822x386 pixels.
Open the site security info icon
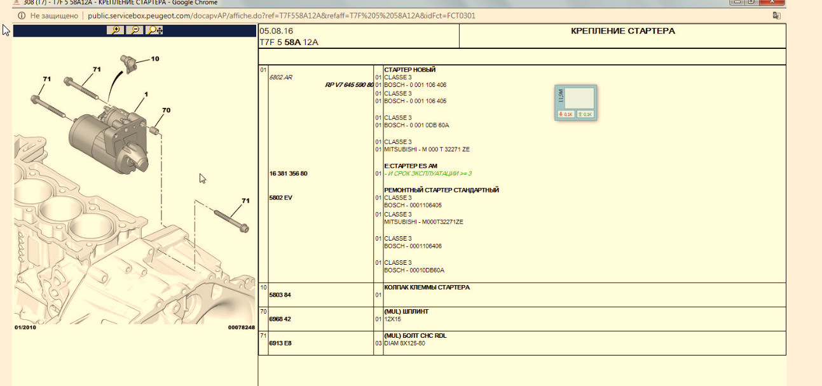pos(22,15)
